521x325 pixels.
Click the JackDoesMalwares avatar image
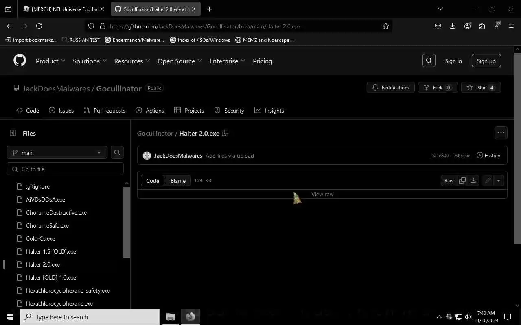tap(147, 156)
